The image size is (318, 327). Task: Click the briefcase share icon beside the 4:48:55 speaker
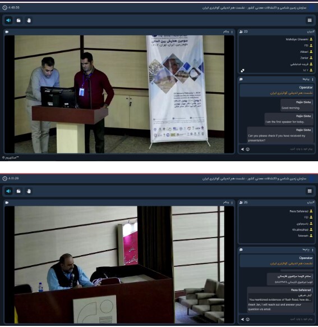pyautogui.click(x=19, y=20)
